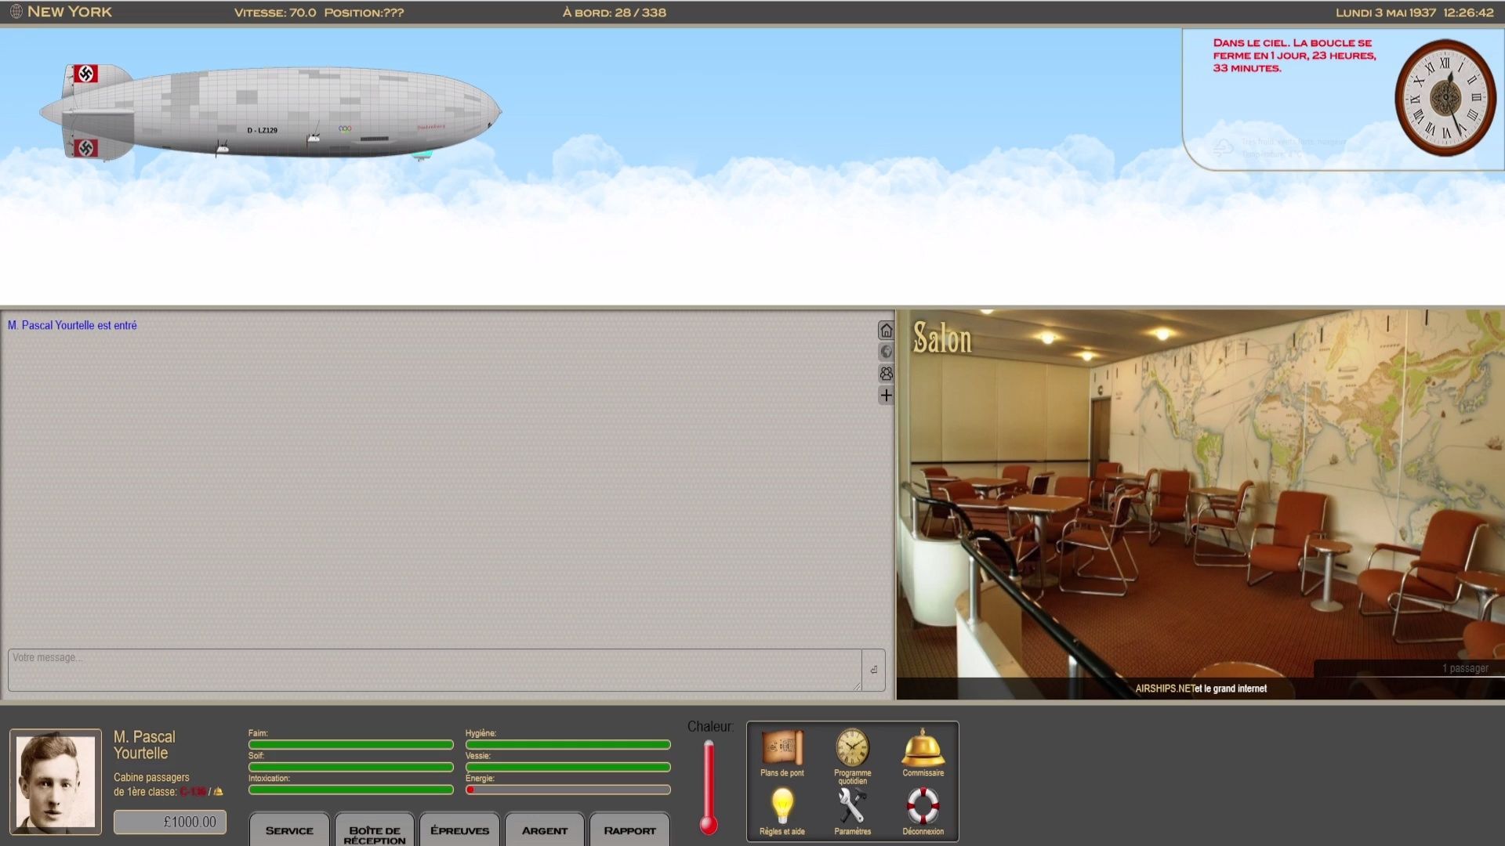Click the globe icon beside the chat
1505x846 pixels.
click(x=886, y=352)
